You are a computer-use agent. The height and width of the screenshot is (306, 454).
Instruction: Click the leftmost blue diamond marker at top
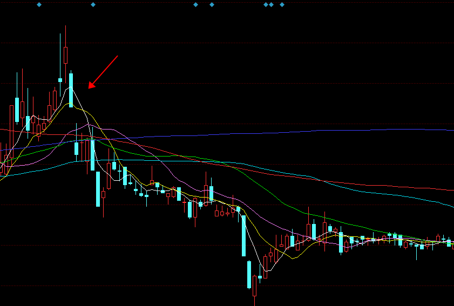click(39, 5)
